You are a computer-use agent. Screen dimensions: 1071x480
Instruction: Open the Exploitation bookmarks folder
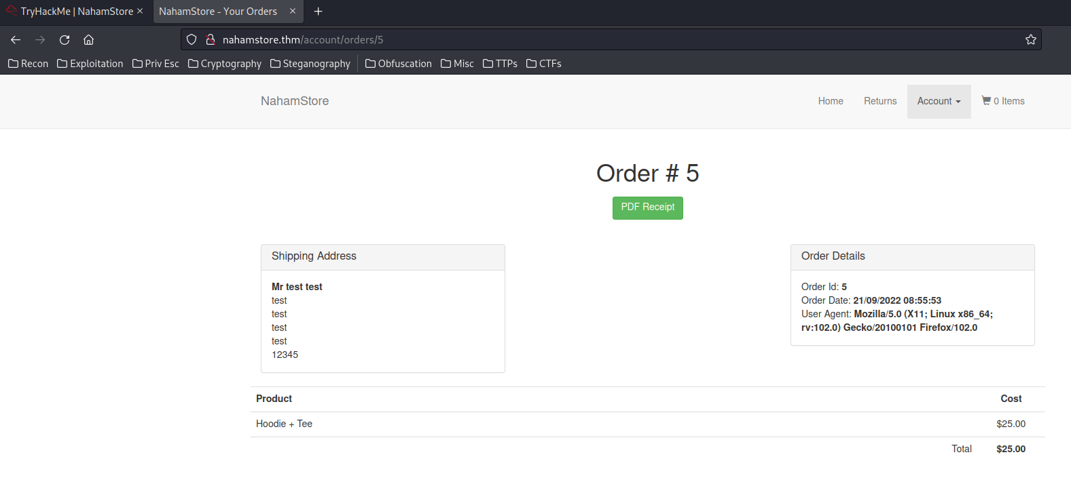point(90,64)
